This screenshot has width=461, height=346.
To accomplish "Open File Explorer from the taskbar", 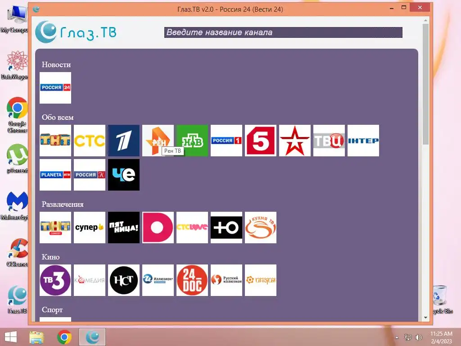I will click(36, 337).
